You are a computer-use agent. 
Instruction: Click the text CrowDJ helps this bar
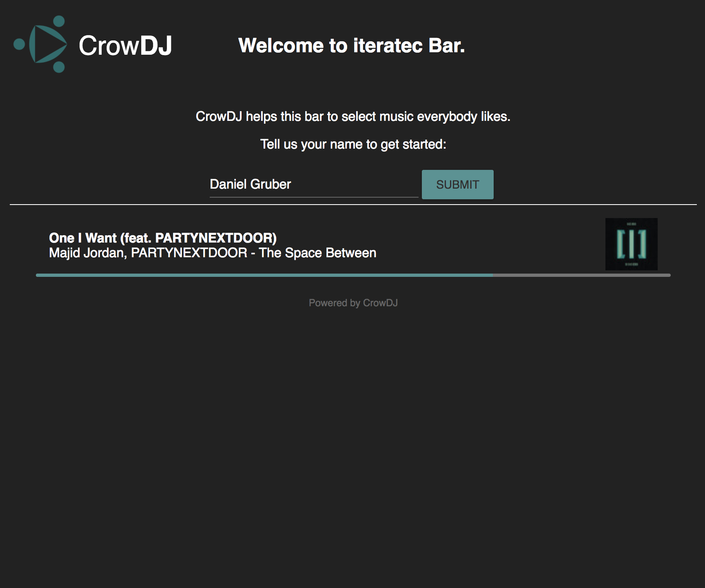353,117
